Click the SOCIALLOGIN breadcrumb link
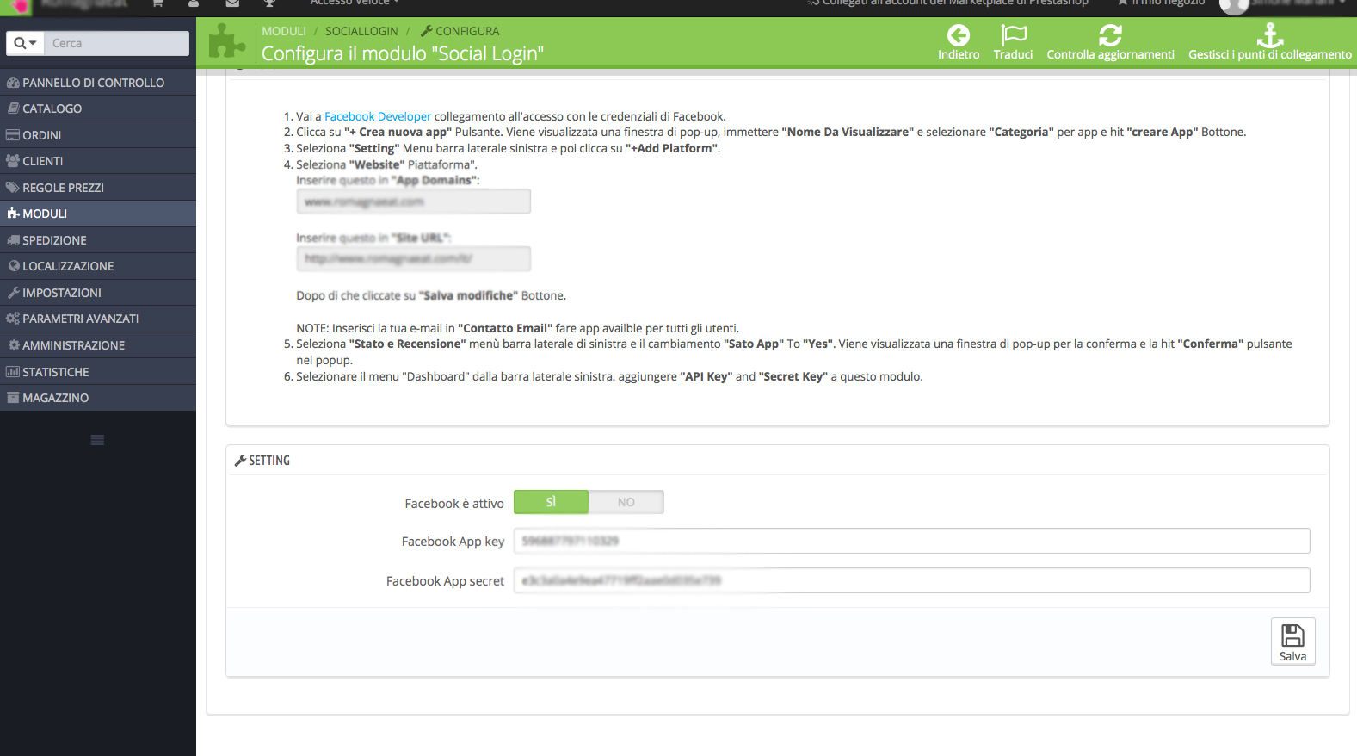This screenshot has width=1357, height=756. pos(361,31)
